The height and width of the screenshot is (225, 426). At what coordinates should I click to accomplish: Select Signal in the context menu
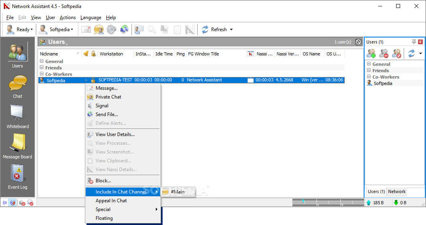pos(123,106)
